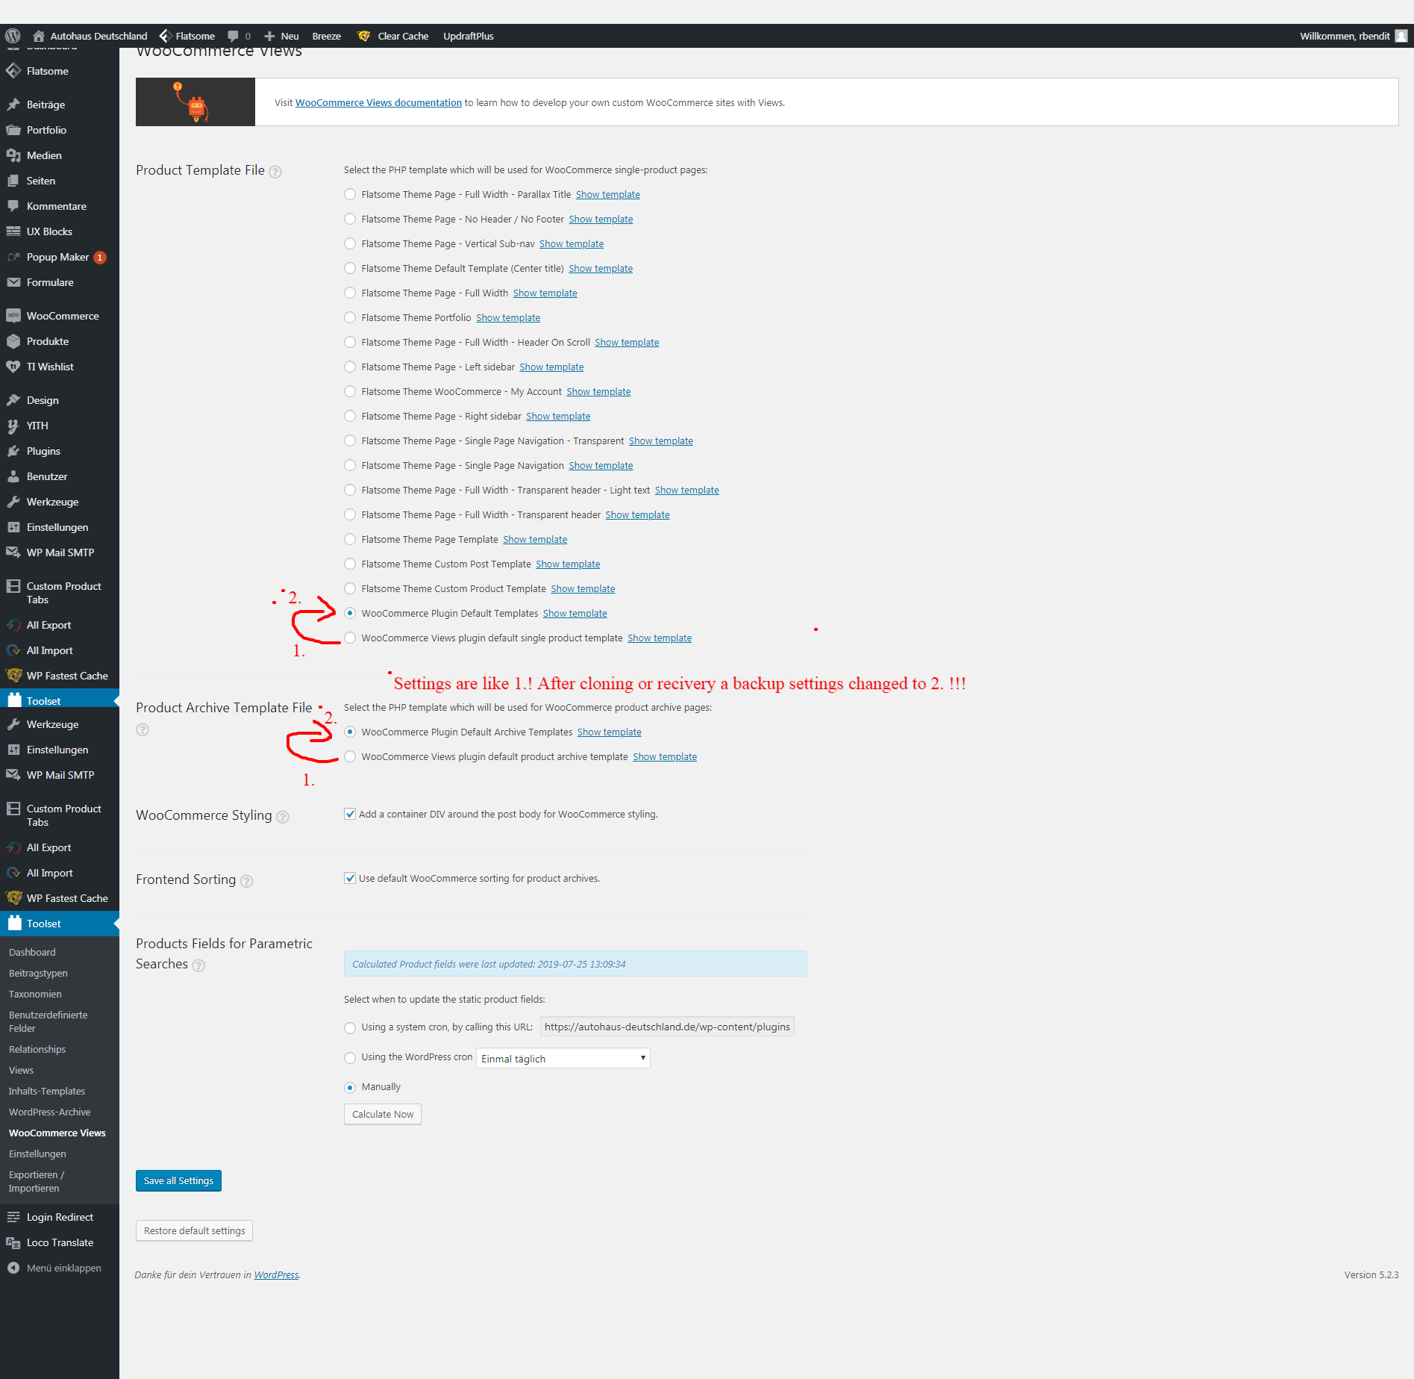Open Benutzer via the user icon
This screenshot has width=1414, height=1379.
pyautogui.click(x=13, y=476)
